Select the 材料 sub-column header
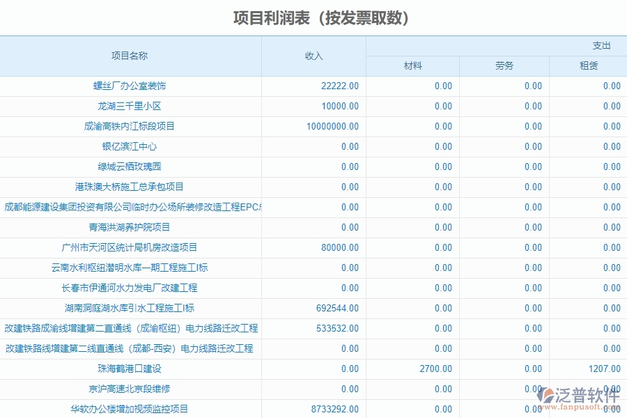 point(412,66)
